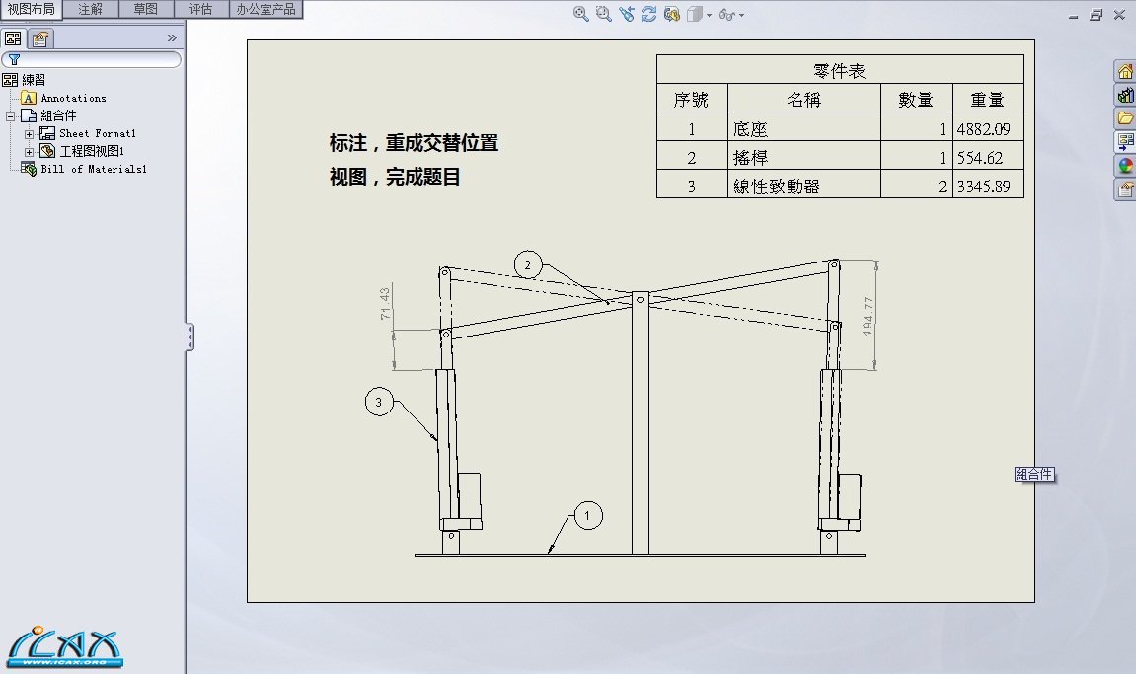1136x674 pixels.
Task: Open the Design Library icon in task pane
Action: point(1124,95)
